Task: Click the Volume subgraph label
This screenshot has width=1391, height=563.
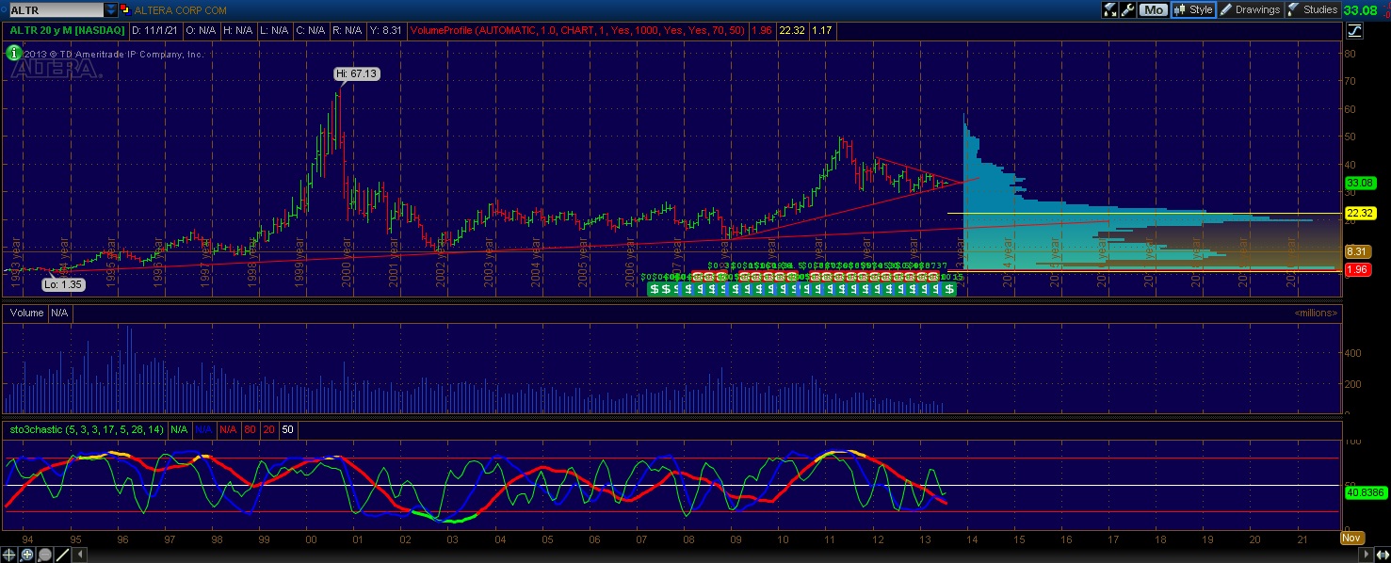Action: click(27, 313)
